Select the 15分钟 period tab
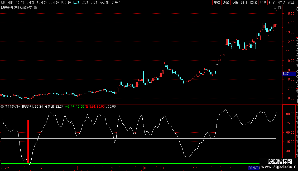 coord(42,2)
